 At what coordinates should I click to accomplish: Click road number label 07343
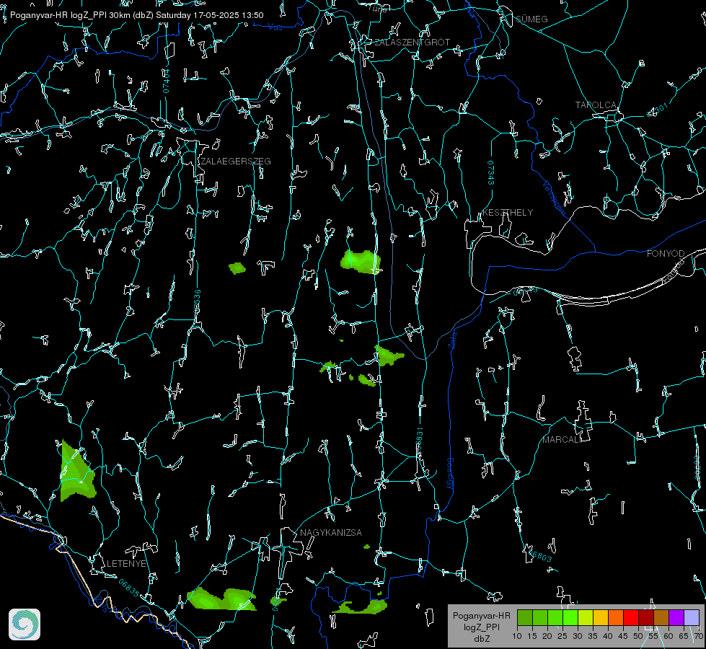tap(490, 172)
